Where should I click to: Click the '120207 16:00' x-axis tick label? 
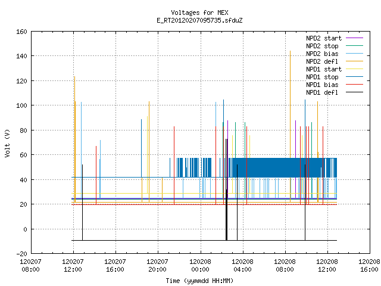click(115, 266)
